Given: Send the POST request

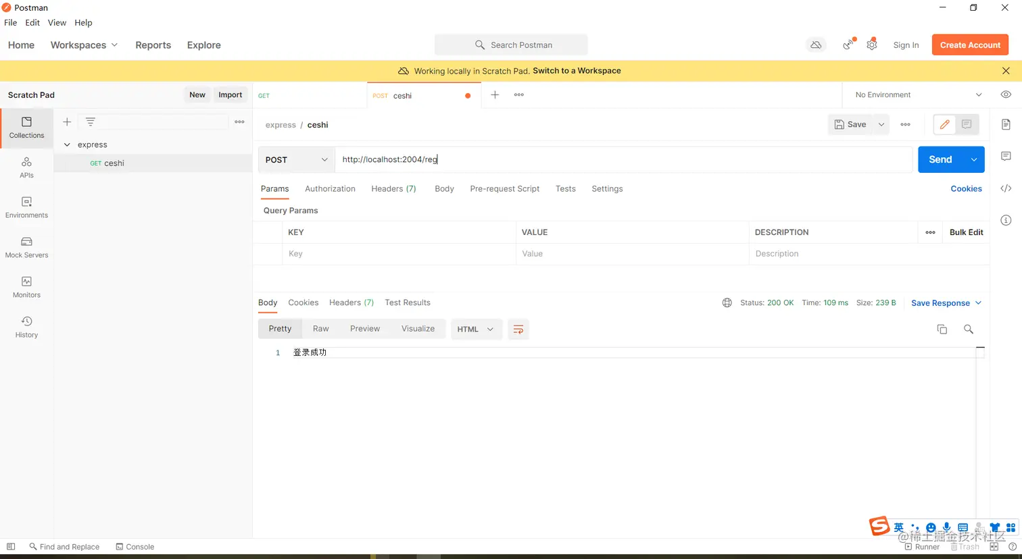Looking at the screenshot, I should (941, 159).
